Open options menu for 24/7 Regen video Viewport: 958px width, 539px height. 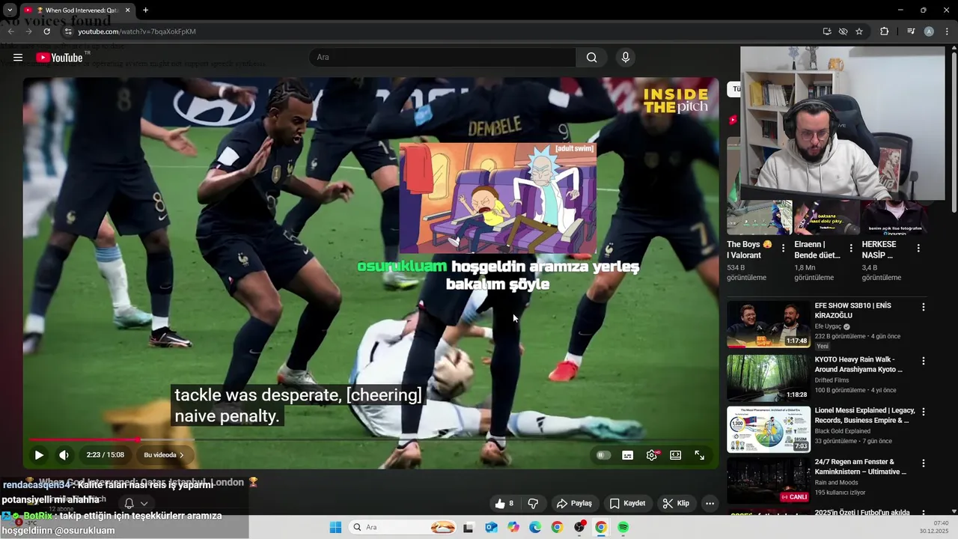click(x=923, y=463)
